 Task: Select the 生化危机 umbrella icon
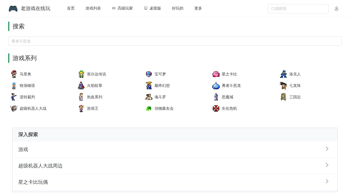point(216,108)
